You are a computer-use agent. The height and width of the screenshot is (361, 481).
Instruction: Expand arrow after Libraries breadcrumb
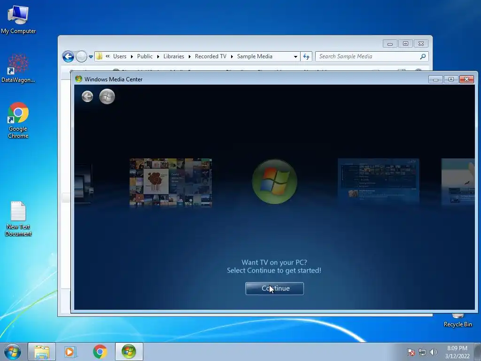(x=190, y=56)
